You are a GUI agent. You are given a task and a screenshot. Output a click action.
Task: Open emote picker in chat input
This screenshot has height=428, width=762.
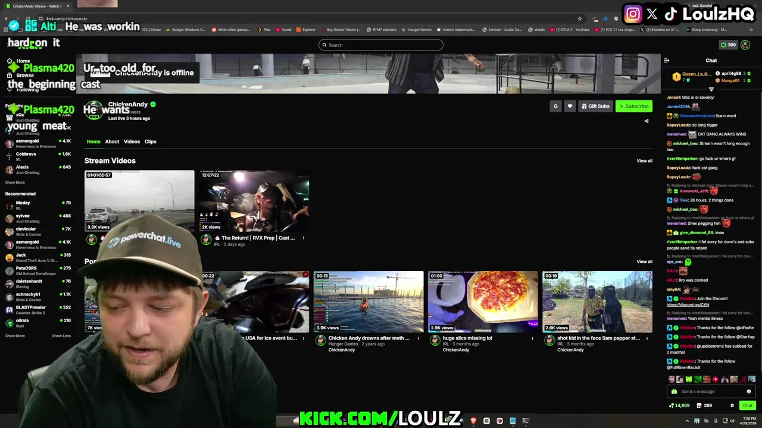click(x=748, y=392)
